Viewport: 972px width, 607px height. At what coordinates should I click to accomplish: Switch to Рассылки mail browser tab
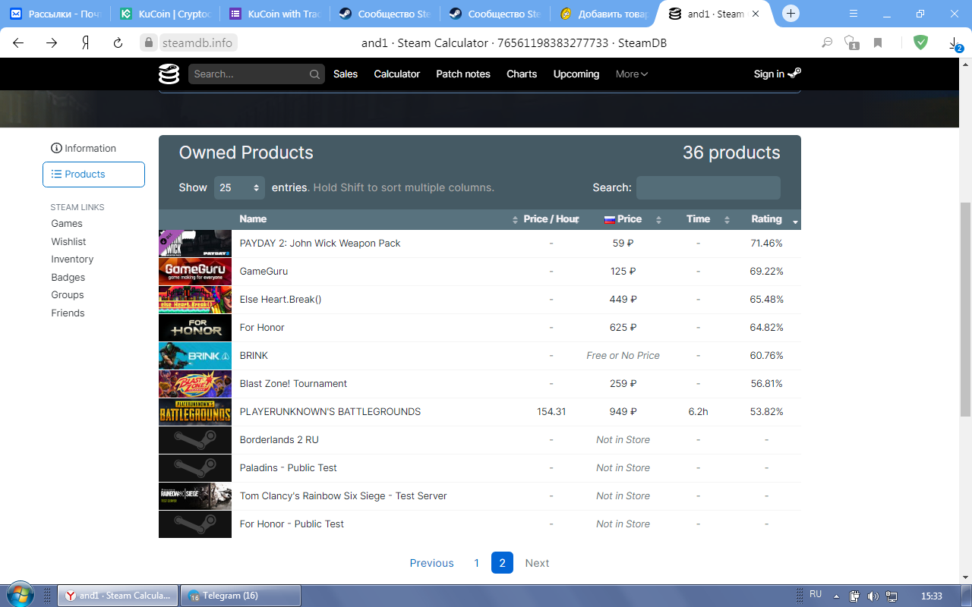pyautogui.click(x=55, y=14)
